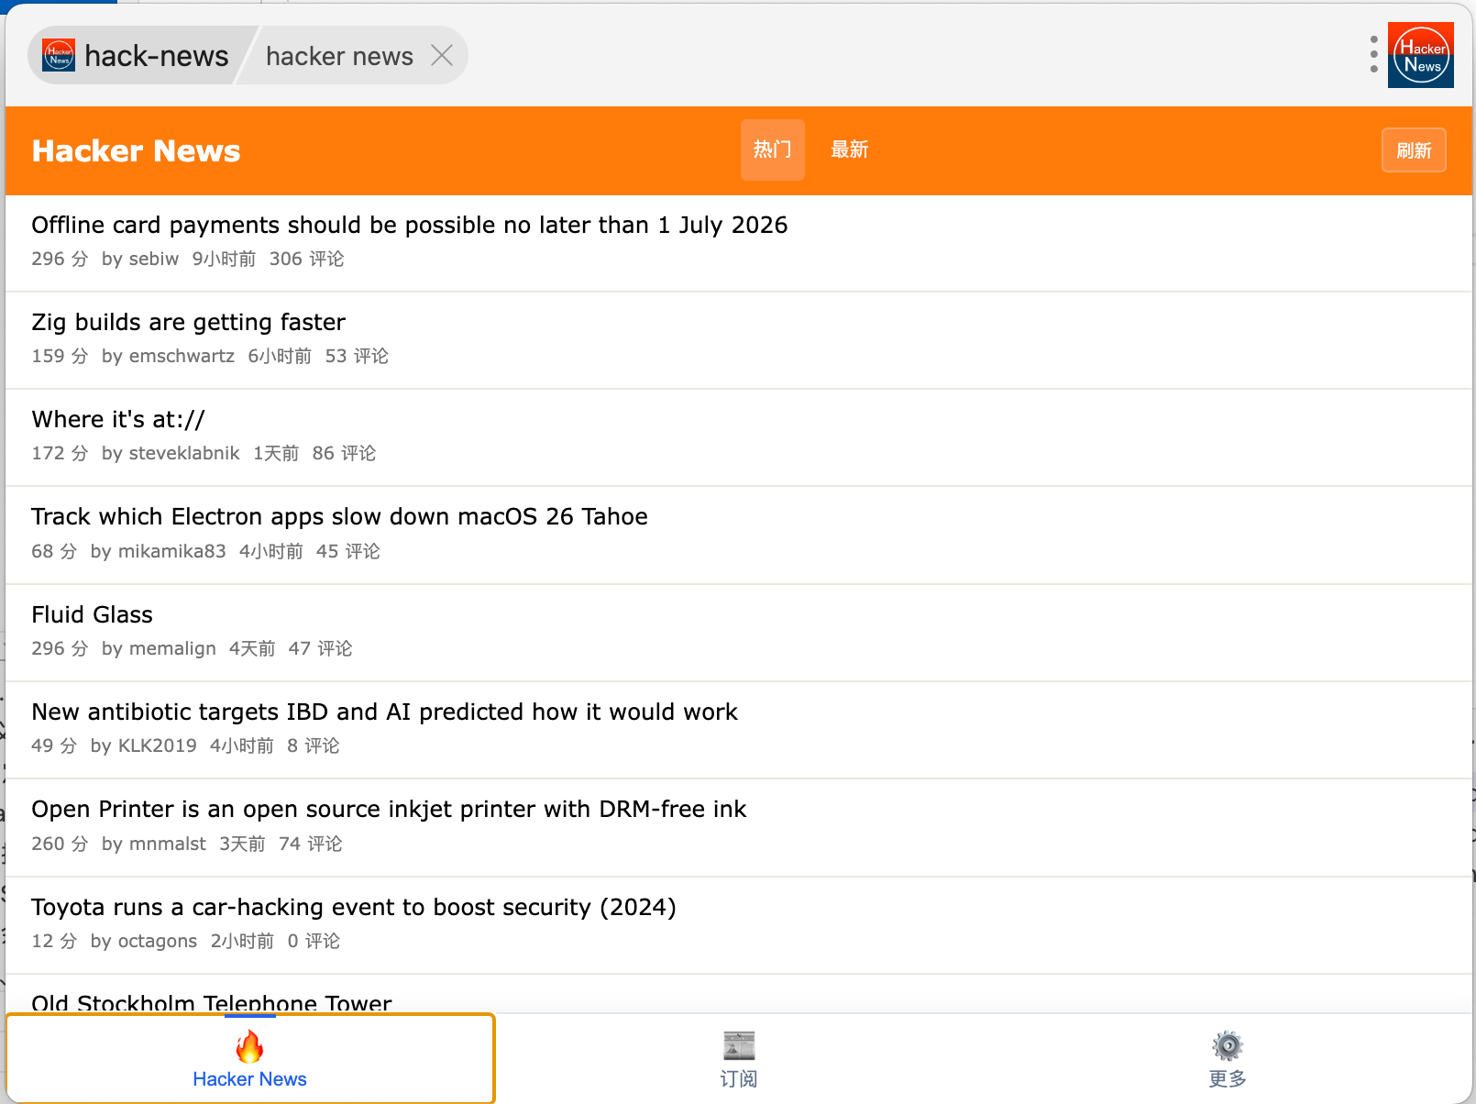The width and height of the screenshot is (1476, 1104).
Task: Click the 4天前 timestamp
Action: (252, 649)
